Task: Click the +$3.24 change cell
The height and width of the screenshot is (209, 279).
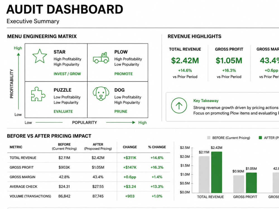Action: pyautogui.click(x=130, y=187)
